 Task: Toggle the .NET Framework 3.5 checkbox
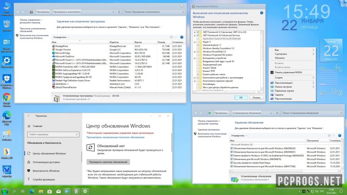tap(198, 32)
